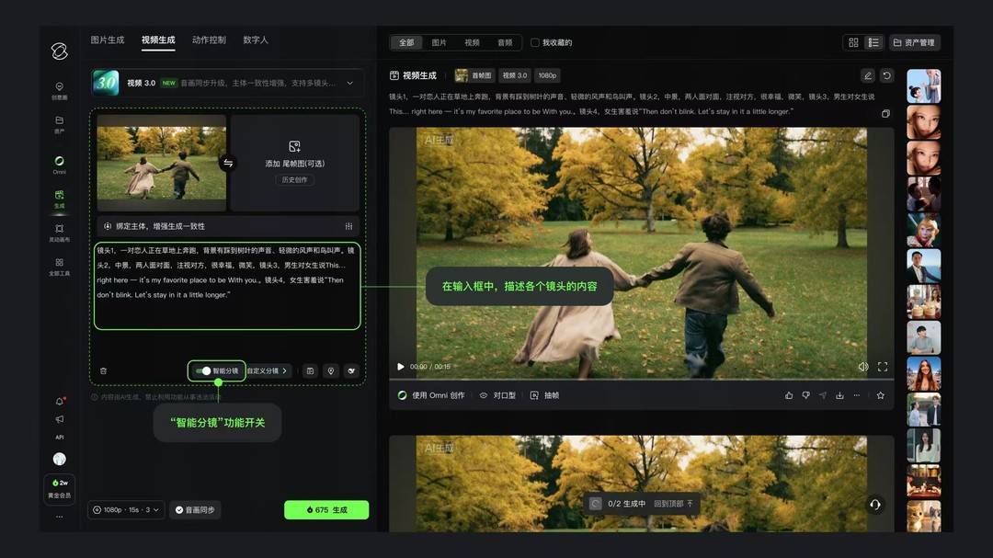The height and width of the screenshot is (558, 993).
Task: Play the generated video
Action: 400,367
